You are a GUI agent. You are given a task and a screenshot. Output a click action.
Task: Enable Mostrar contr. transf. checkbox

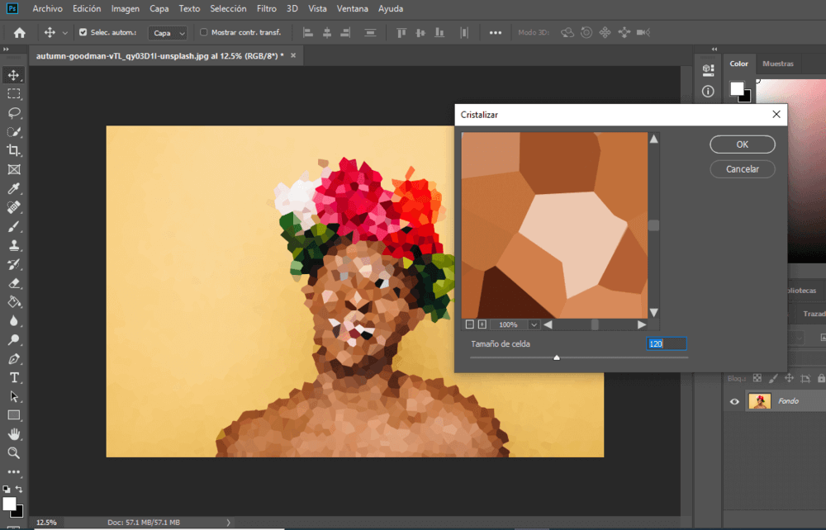[x=204, y=32]
